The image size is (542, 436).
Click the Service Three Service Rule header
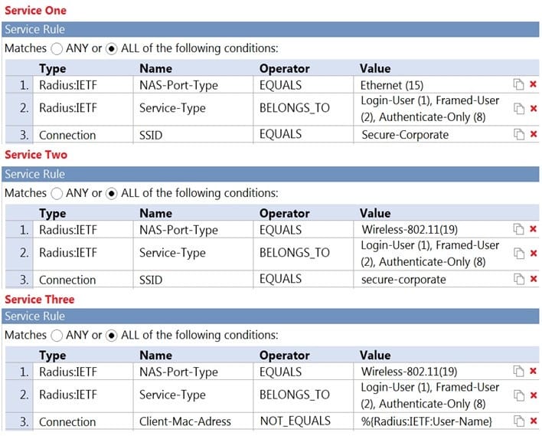[x=271, y=316]
